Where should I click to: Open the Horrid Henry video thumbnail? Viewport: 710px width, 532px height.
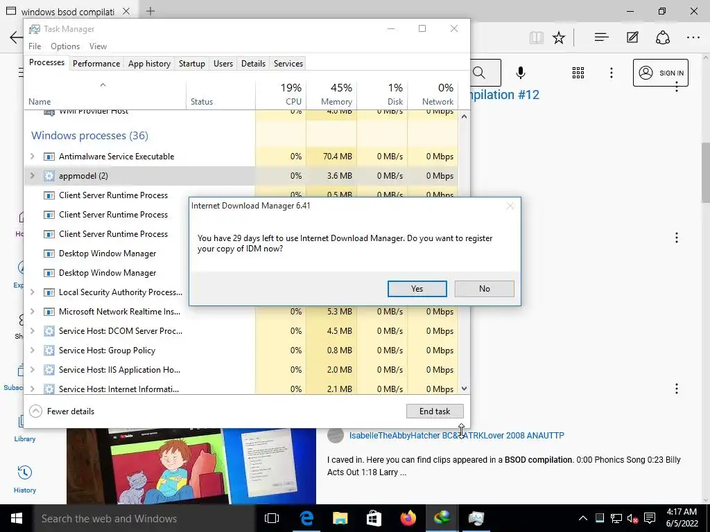[191, 466]
